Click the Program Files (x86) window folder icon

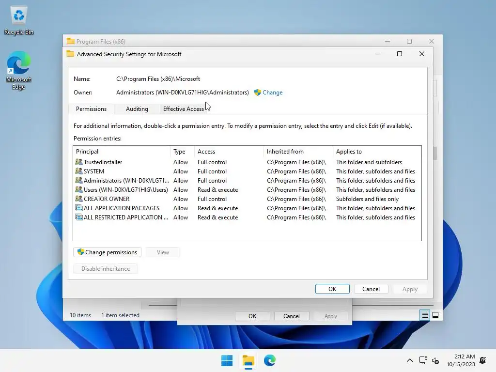[x=70, y=41]
